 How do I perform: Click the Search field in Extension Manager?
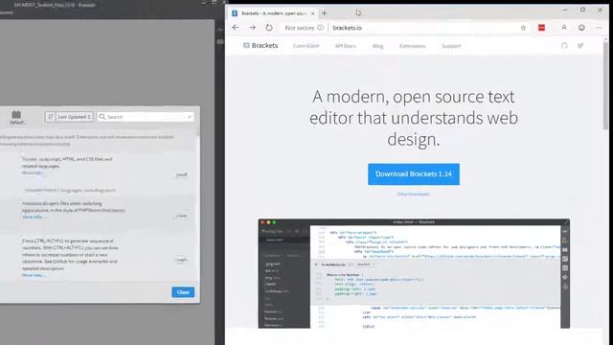click(x=146, y=117)
